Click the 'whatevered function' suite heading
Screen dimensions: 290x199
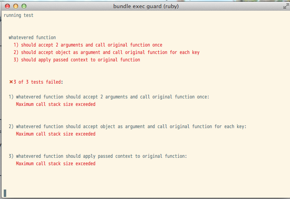tap(32, 37)
